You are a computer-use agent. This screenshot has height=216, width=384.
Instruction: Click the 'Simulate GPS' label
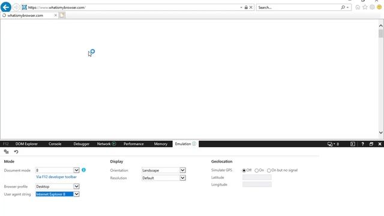[x=221, y=170]
